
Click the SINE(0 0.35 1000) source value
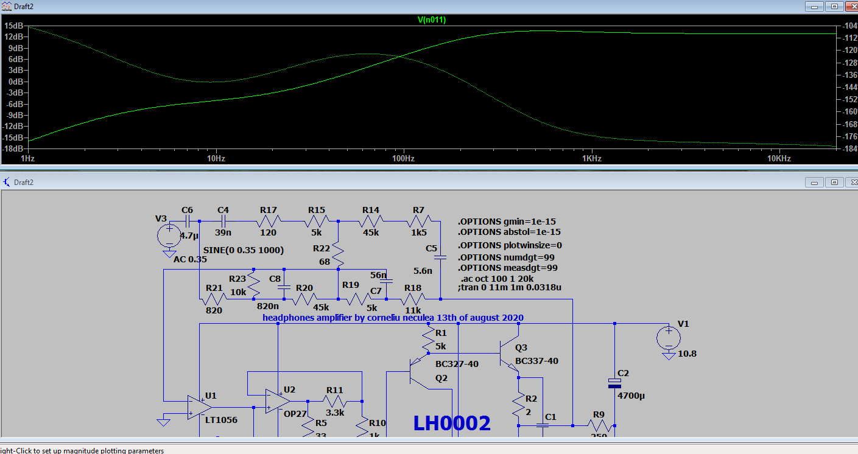coord(244,250)
